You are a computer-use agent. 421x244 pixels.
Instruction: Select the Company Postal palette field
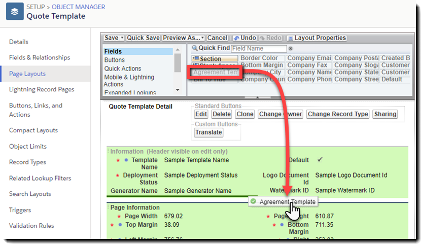click(356, 58)
